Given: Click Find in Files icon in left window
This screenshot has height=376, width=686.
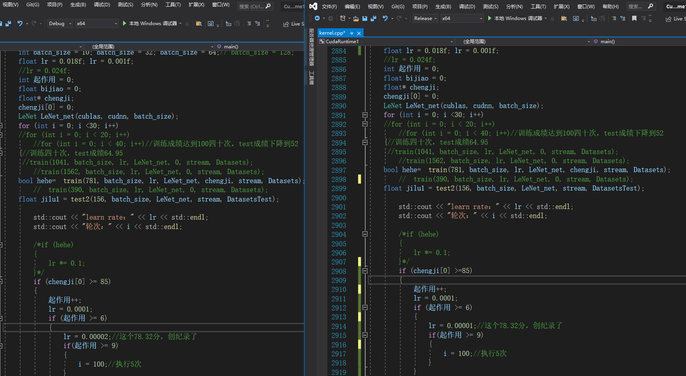Looking at the screenshot, I should [x=199, y=24].
